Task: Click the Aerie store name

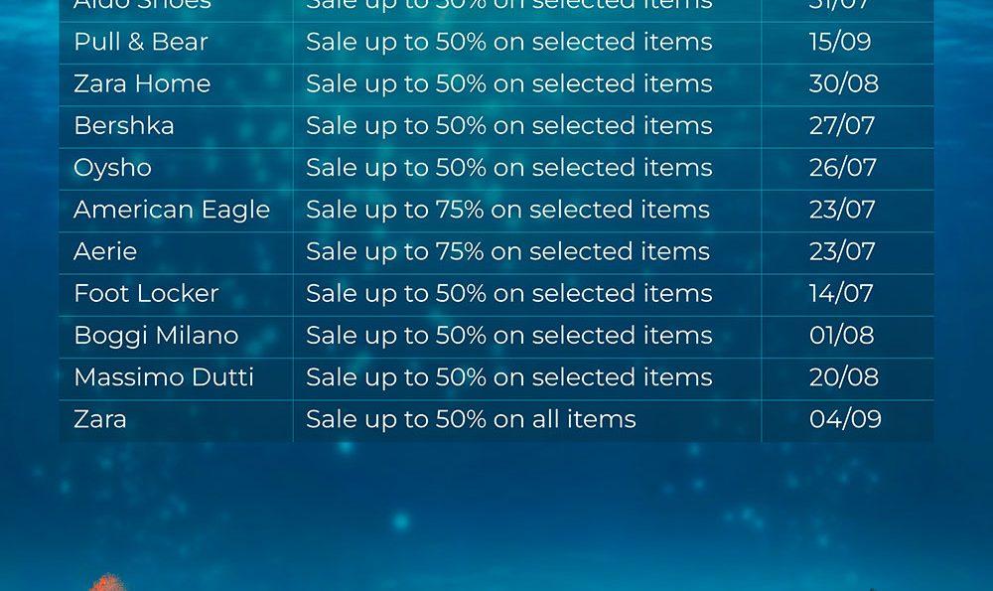Action: coord(105,251)
